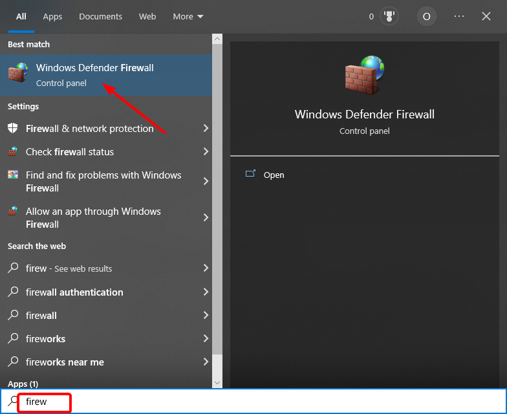Screen dimensions: 507x414
Task: Click the rewards points count 0
Action: 371,17
